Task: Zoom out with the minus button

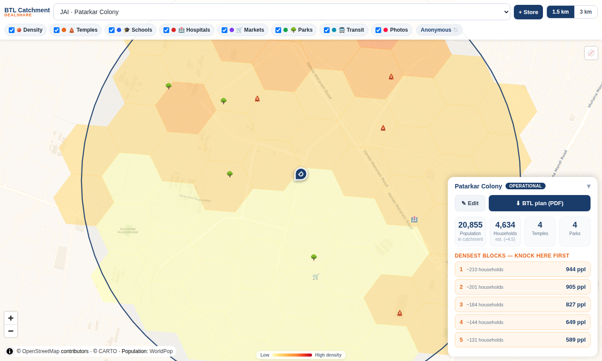Action: pyautogui.click(x=11, y=331)
